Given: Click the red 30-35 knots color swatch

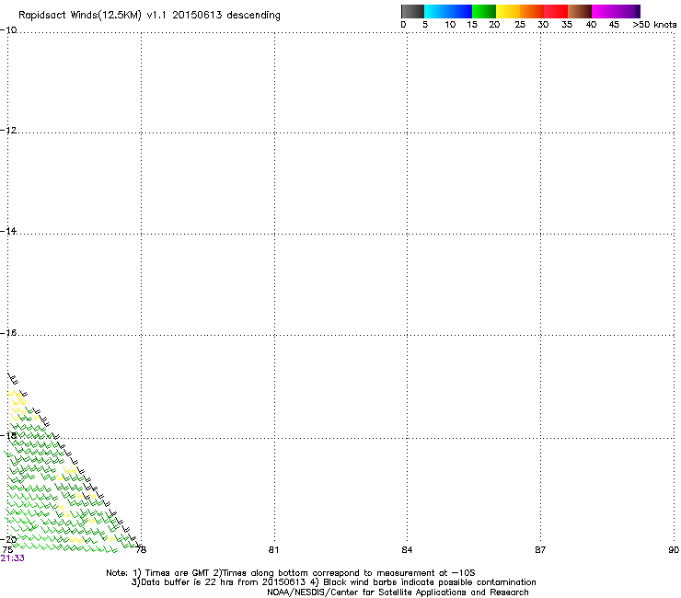Looking at the screenshot, I should (x=556, y=11).
